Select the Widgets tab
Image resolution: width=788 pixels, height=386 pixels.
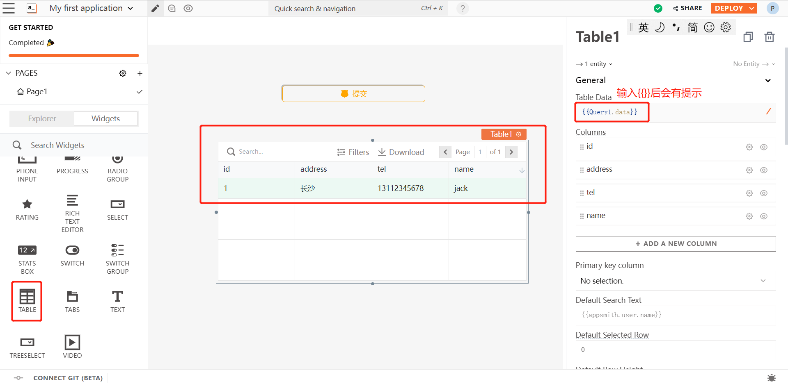click(105, 118)
